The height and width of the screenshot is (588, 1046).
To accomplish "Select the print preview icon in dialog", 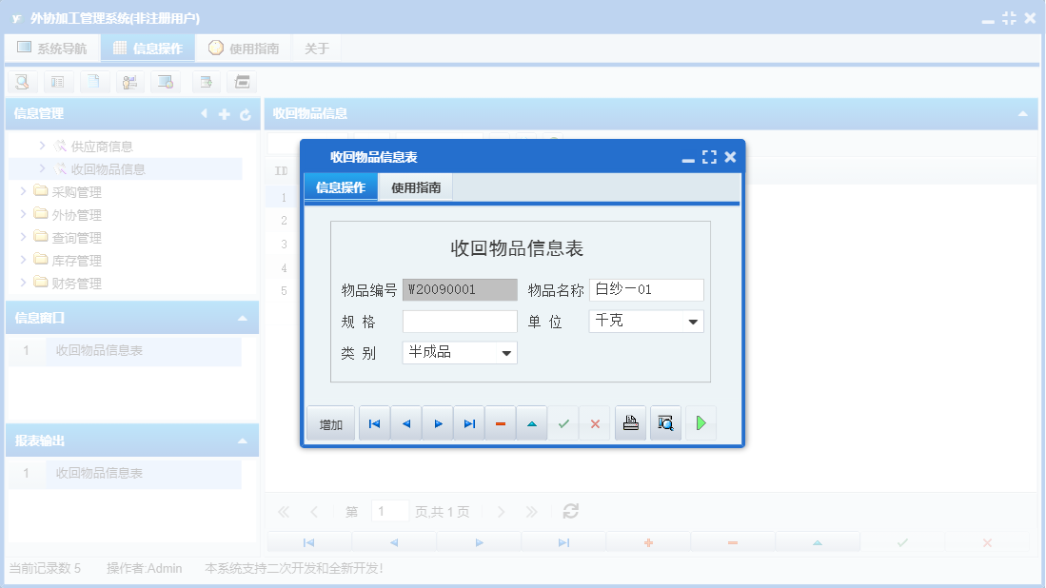I will pyautogui.click(x=665, y=422).
